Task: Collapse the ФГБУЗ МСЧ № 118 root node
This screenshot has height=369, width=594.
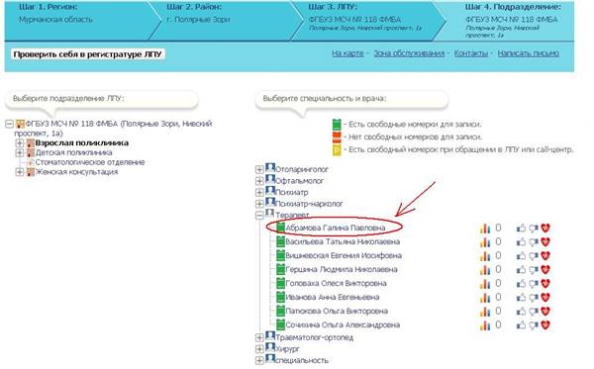Action: (x=10, y=124)
